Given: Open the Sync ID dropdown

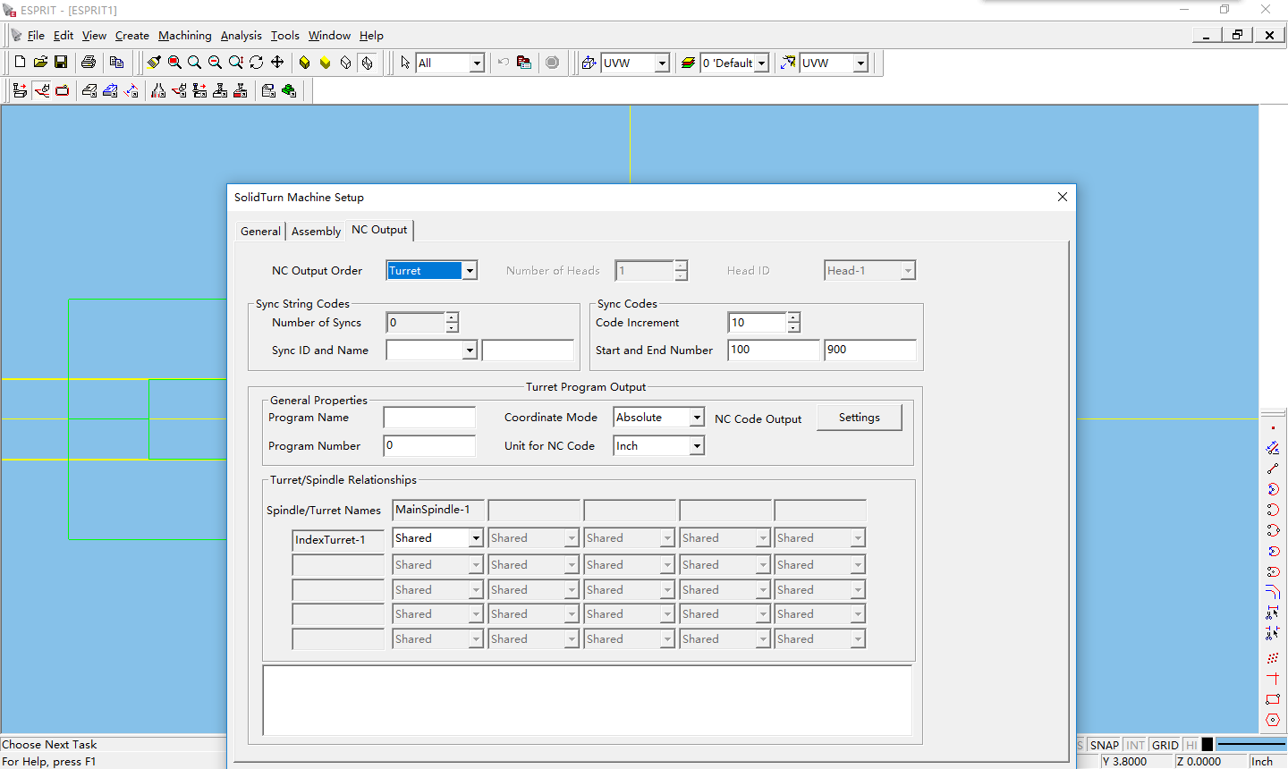Looking at the screenshot, I should click(470, 351).
